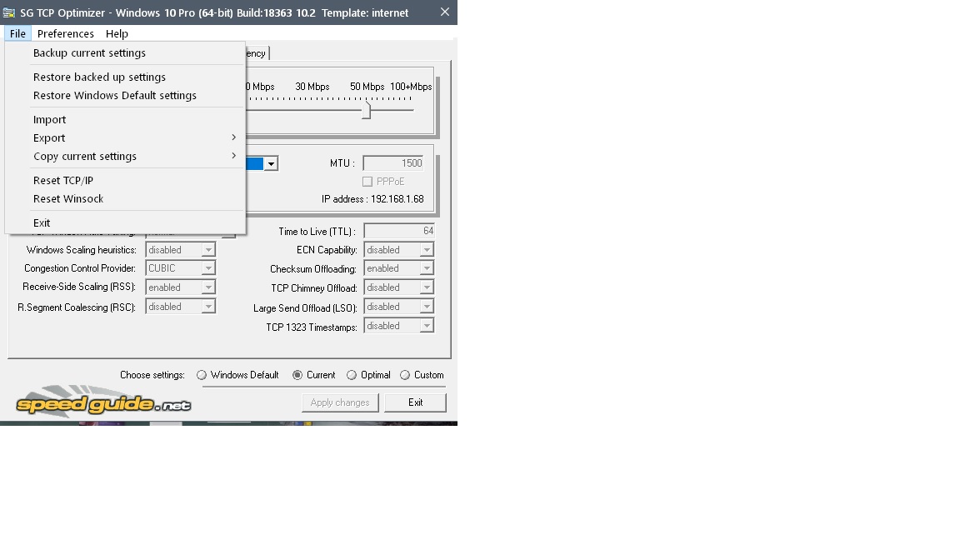
Task: Click the SG TCP Optimizer title bar icon
Action: tap(10, 12)
